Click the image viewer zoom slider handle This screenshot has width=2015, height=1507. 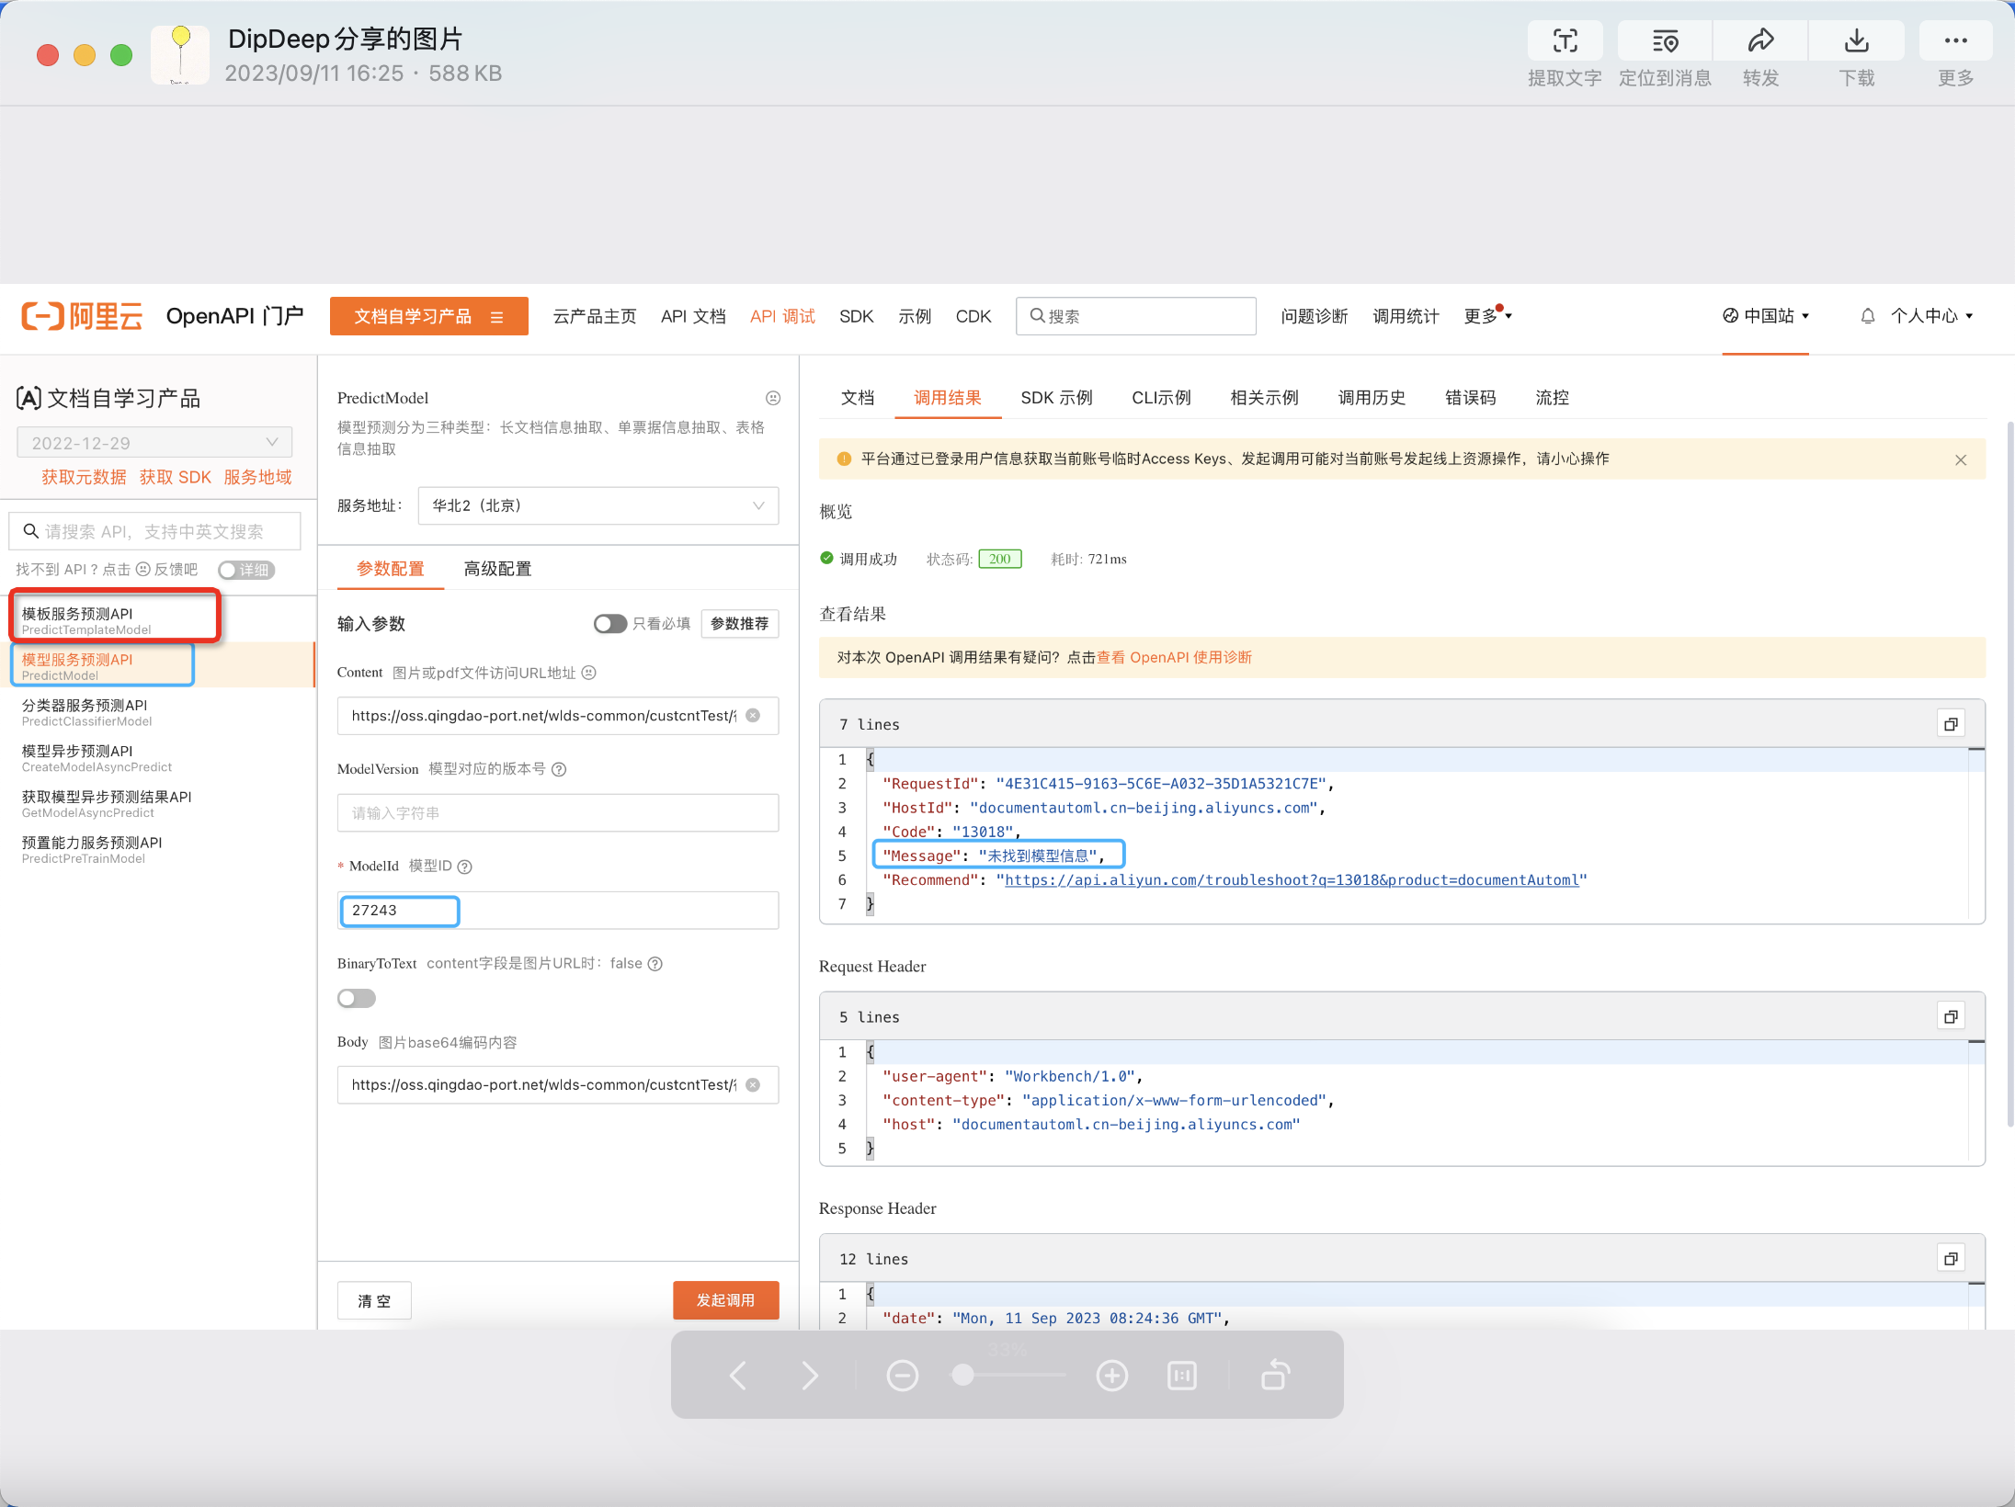coord(962,1375)
